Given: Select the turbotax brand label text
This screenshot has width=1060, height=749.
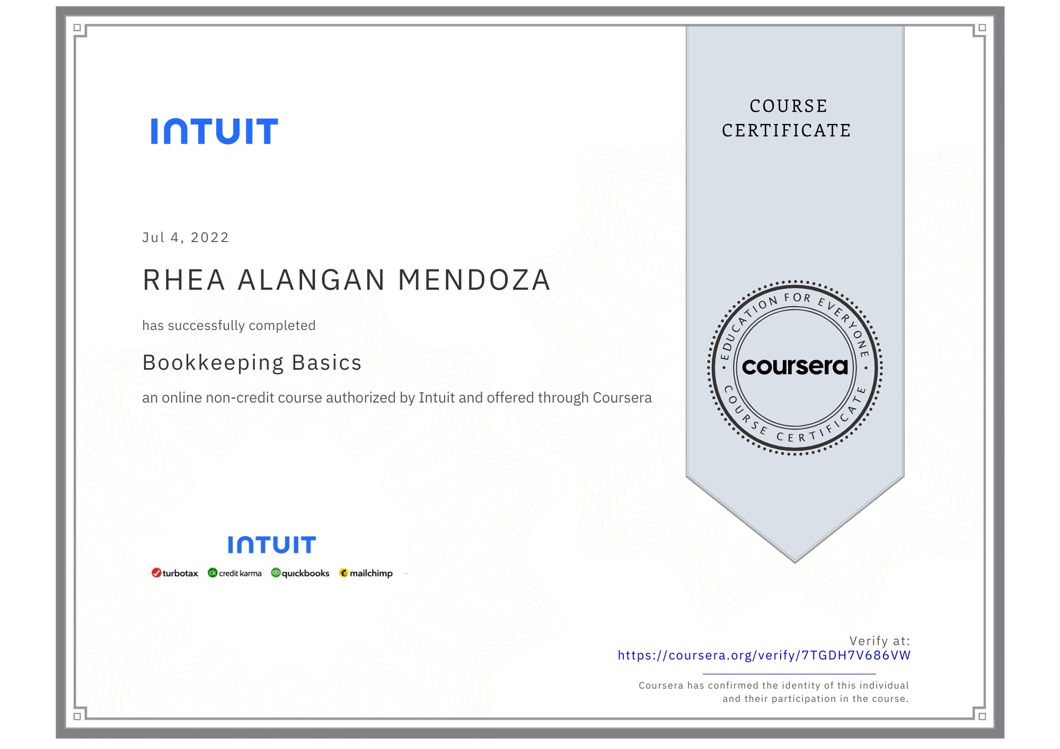Looking at the screenshot, I should pyautogui.click(x=180, y=573).
